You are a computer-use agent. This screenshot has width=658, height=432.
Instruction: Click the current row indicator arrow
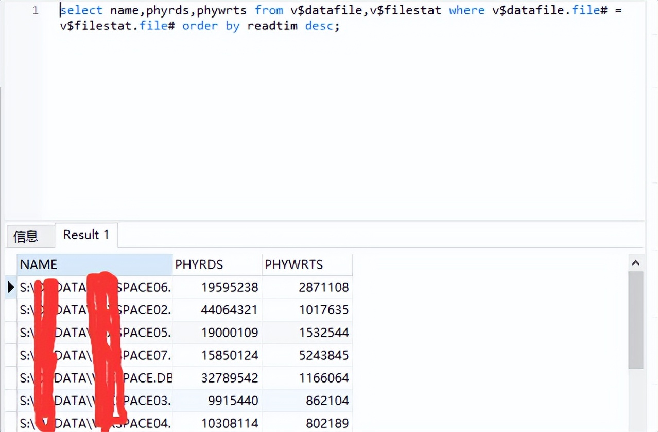tap(11, 287)
